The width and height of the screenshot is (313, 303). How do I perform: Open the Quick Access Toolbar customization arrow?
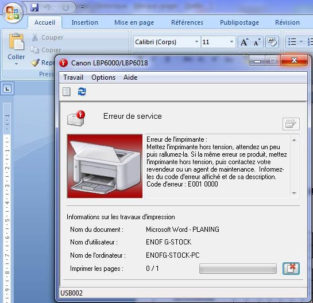pos(82,7)
